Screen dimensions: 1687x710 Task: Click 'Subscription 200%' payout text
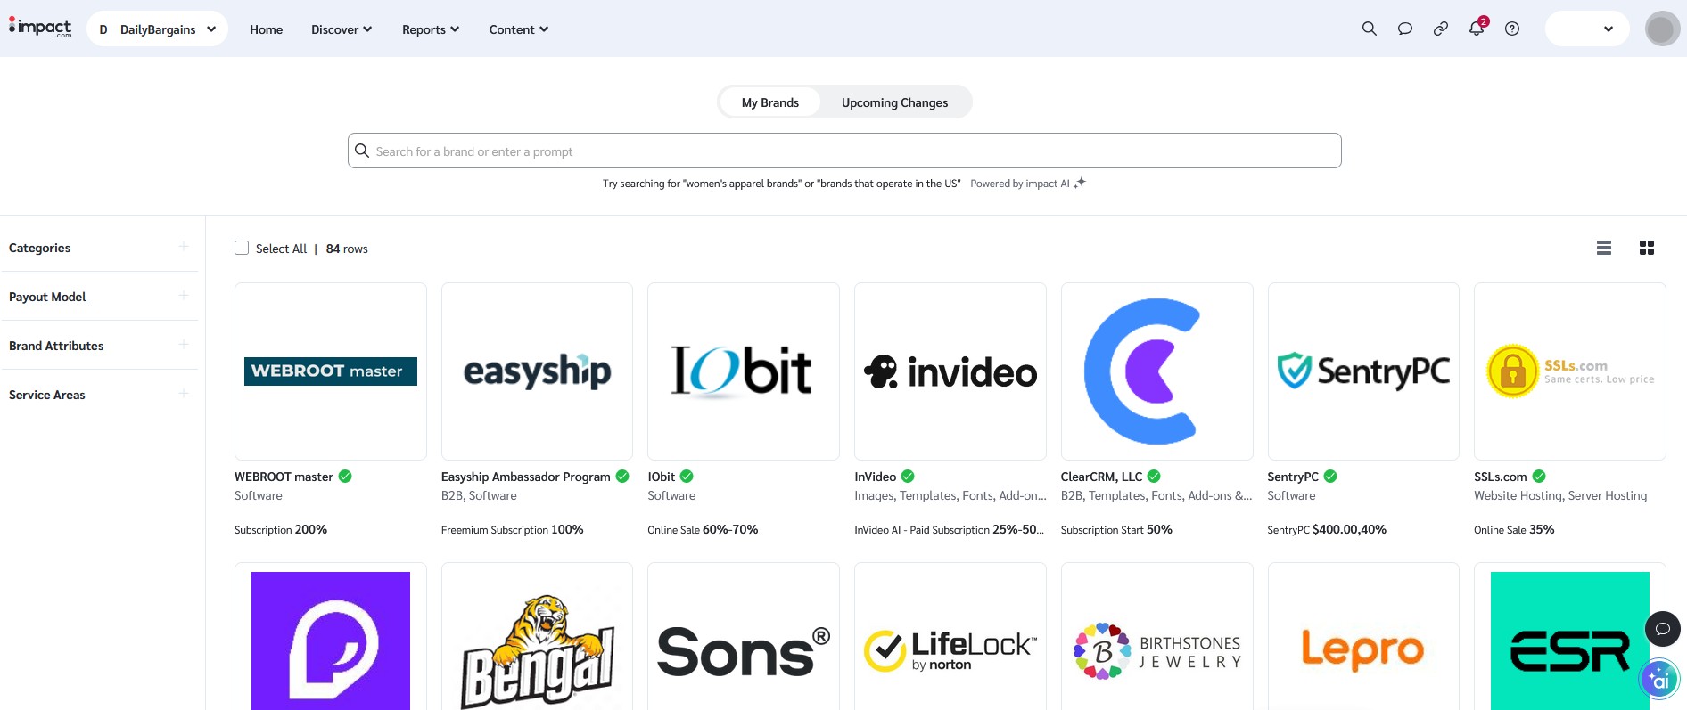click(x=281, y=529)
